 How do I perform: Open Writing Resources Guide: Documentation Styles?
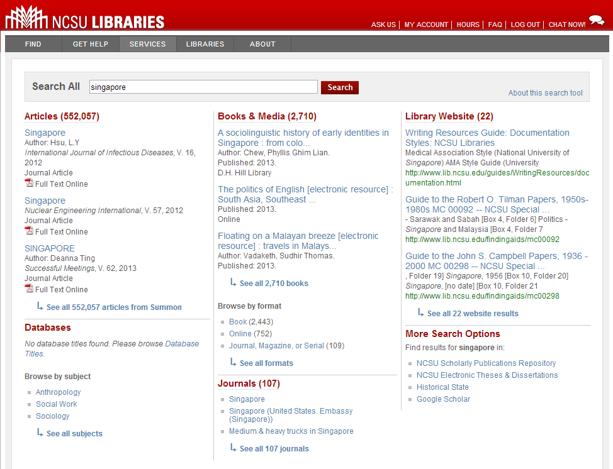pyautogui.click(x=487, y=138)
